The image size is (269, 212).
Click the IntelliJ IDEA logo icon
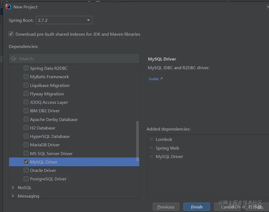8,7
